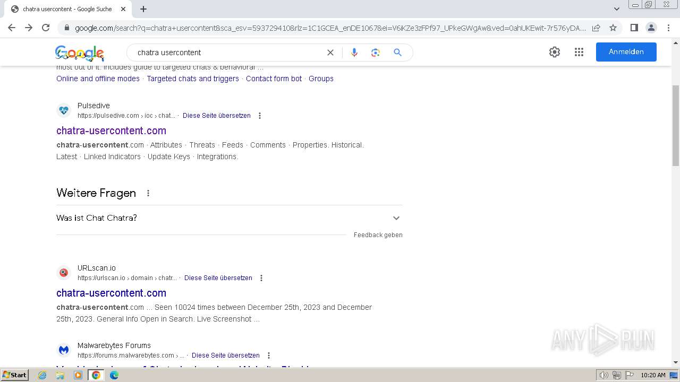The height and width of the screenshot is (382, 680).
Task: Translate the URLscan.io result page
Action: click(218, 278)
